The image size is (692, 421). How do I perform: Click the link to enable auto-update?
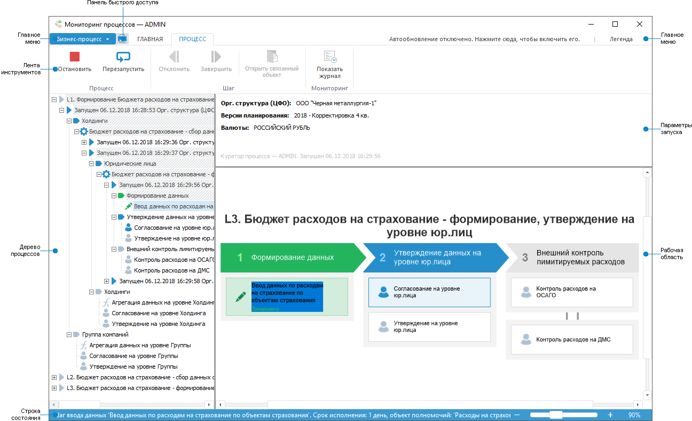tap(484, 38)
